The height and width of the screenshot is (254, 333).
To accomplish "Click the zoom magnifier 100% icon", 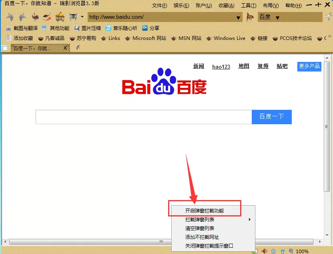I will [x=291, y=251].
